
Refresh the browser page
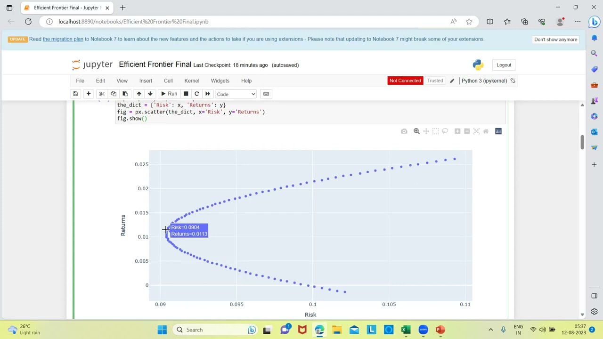28,21
